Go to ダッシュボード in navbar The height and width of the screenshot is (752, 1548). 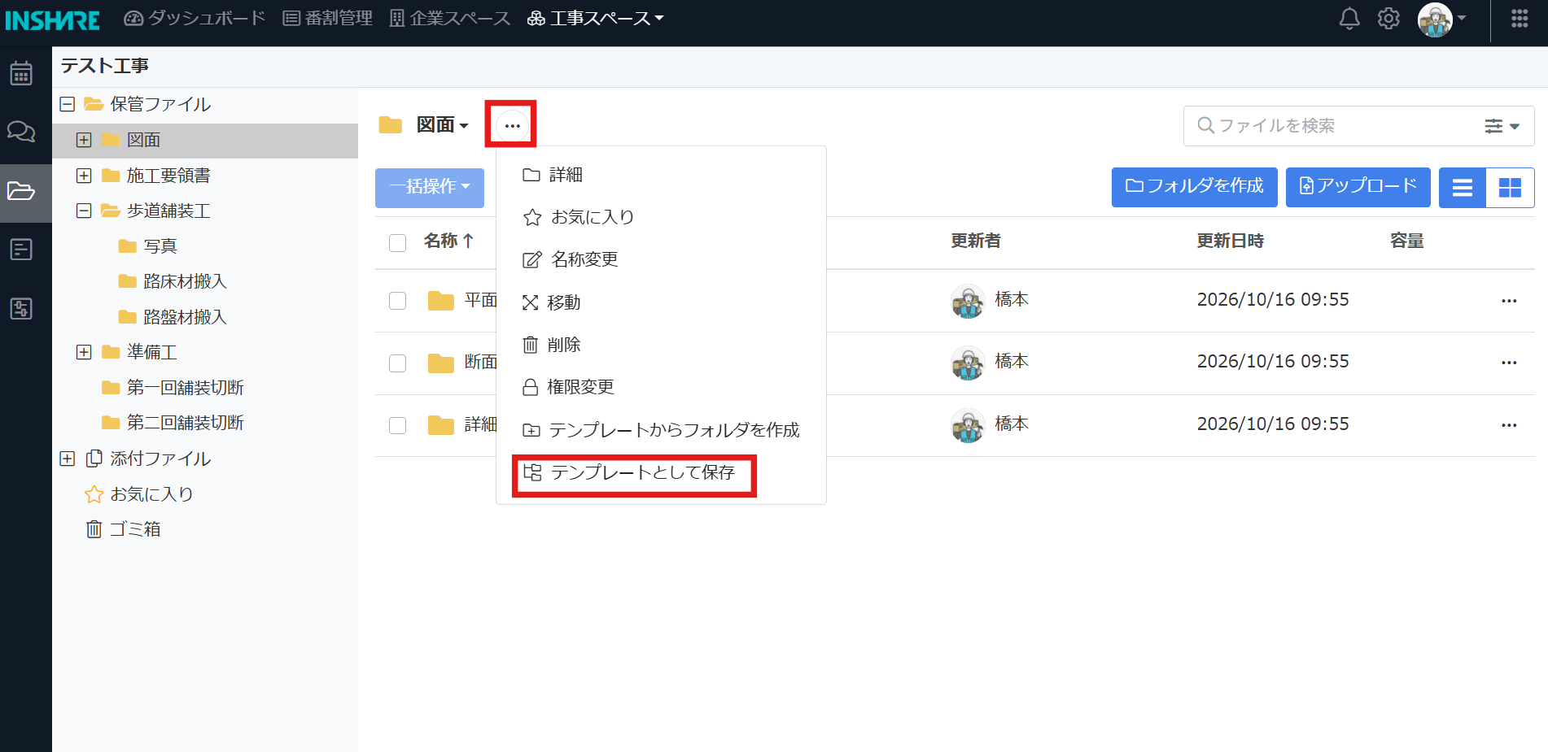(195, 18)
